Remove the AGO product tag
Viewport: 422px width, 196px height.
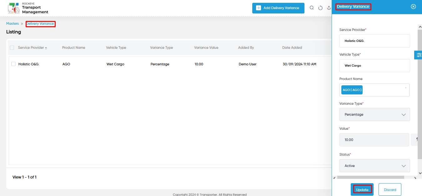(406, 88)
